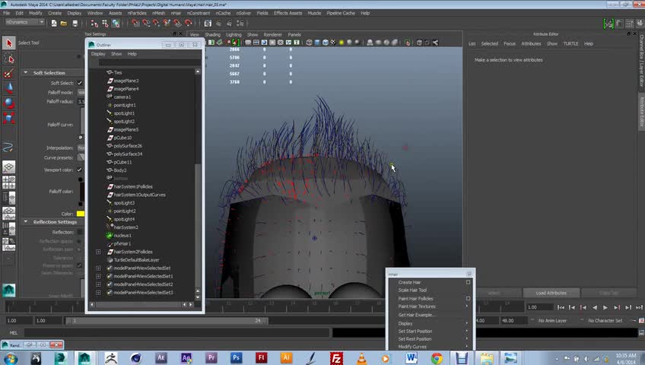
Task: Pick the Scale tool cube icon
Action: pyautogui.click(x=9, y=118)
